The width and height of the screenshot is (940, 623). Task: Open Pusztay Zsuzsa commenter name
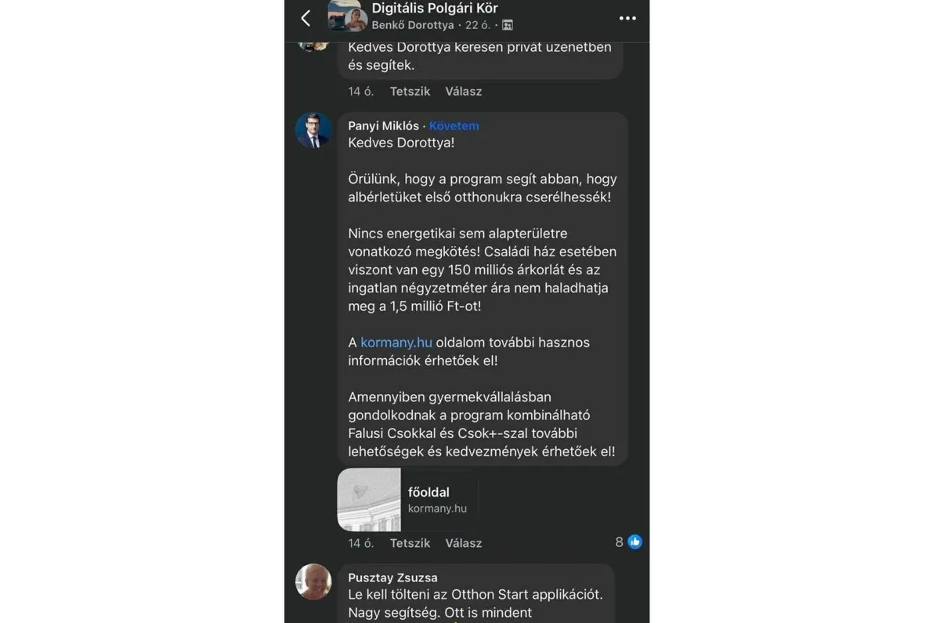[392, 578]
